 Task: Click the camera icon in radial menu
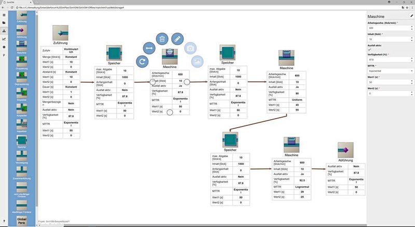tap(190, 48)
